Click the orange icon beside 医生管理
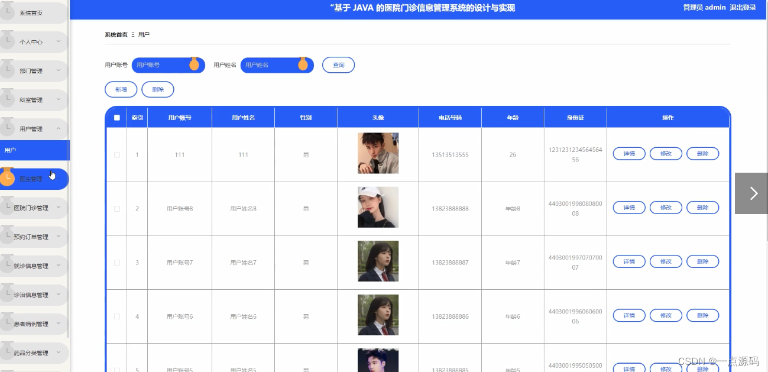 point(7,178)
